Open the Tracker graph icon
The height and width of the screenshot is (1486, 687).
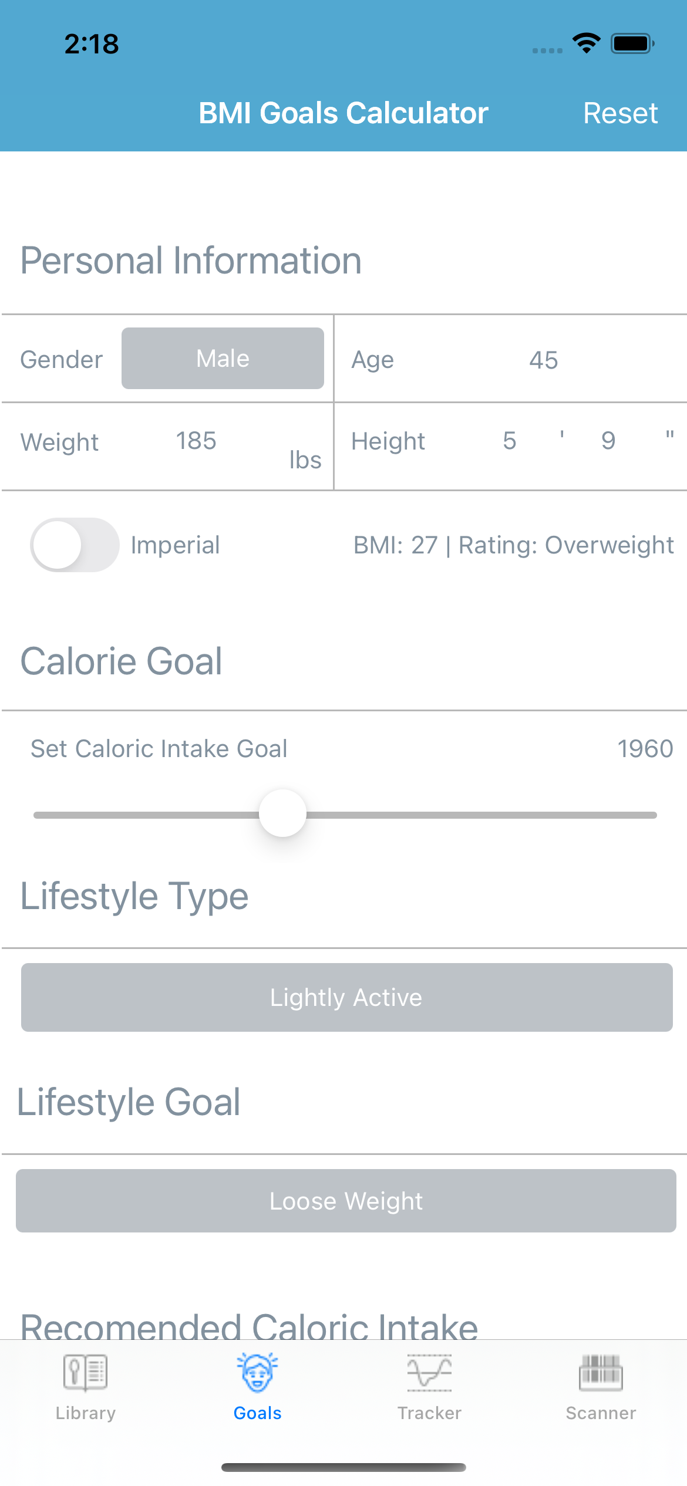point(429,1372)
